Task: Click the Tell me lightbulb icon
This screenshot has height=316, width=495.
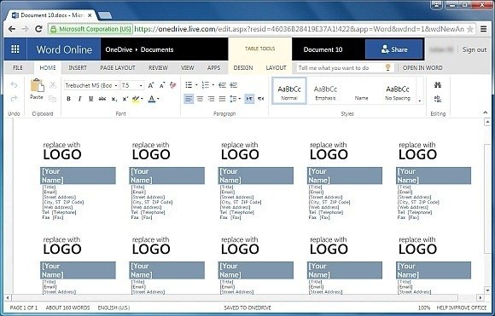Action: click(388, 67)
